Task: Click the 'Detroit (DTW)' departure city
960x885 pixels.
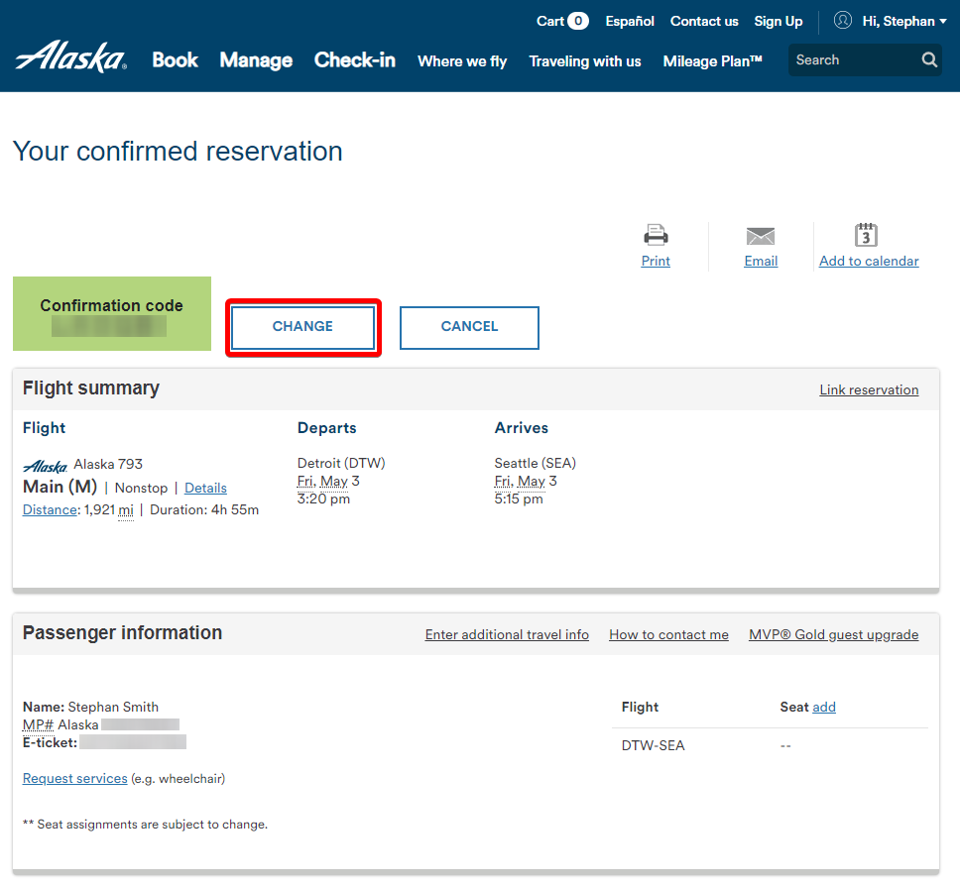Action: click(x=341, y=463)
